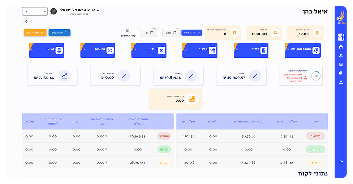The width and height of the screenshot is (353, 184).
Task: Click the circular progress percentage indicator
Action: (x=316, y=76)
